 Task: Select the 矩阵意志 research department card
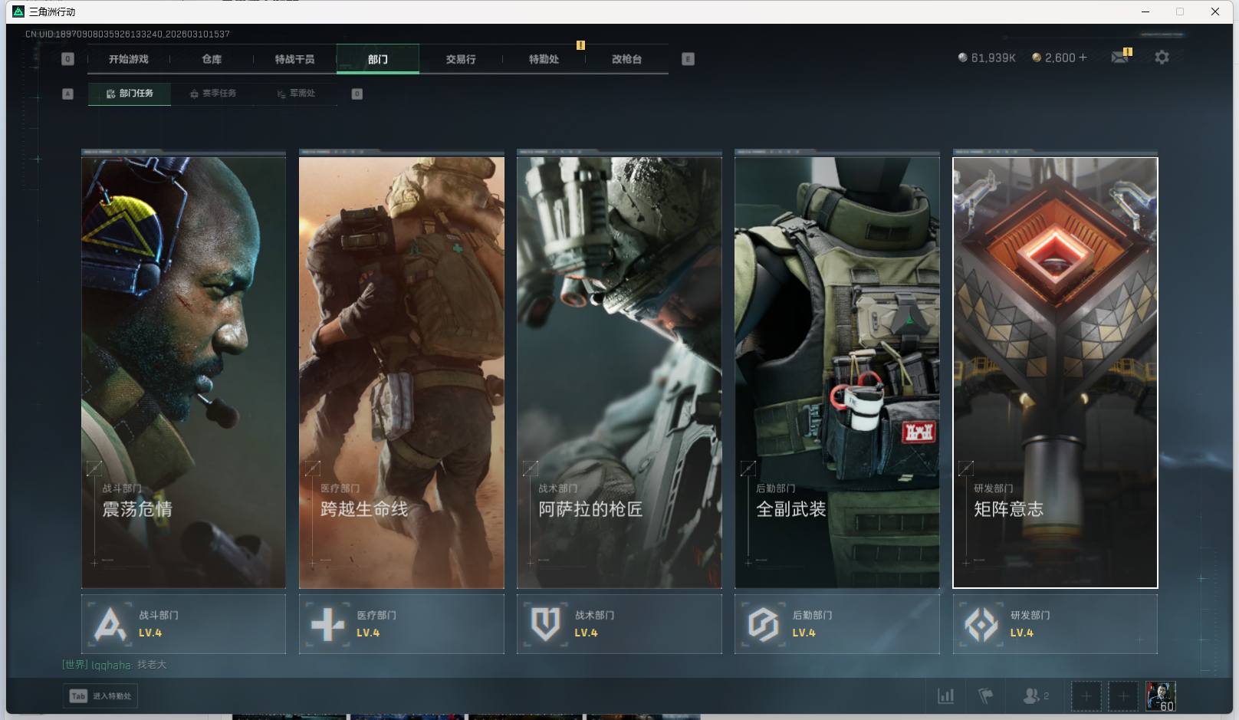(1055, 372)
